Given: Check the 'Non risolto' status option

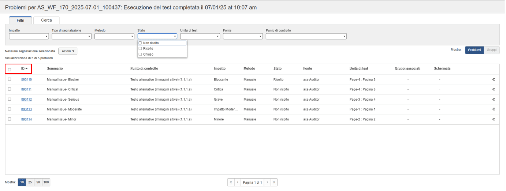Looking at the screenshot, I should point(140,43).
